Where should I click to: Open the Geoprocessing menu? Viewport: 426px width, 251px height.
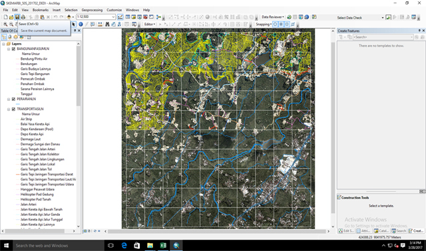pyautogui.click(x=92, y=10)
